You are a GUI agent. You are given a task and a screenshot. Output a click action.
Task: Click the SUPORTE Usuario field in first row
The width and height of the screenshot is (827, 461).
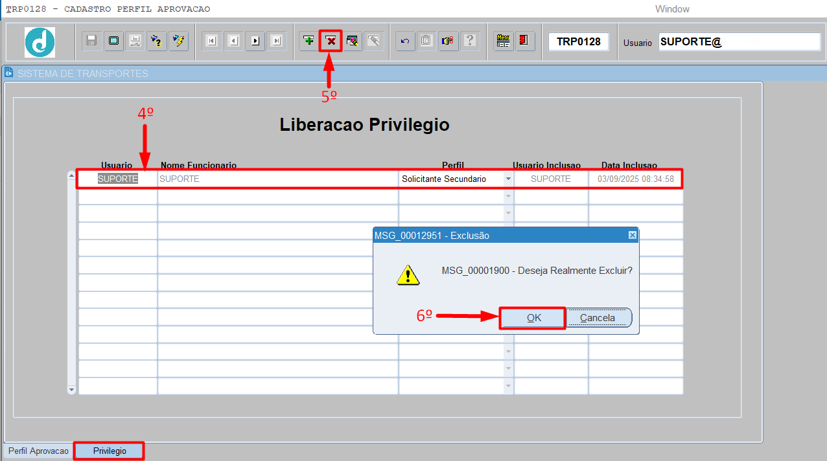coord(117,179)
